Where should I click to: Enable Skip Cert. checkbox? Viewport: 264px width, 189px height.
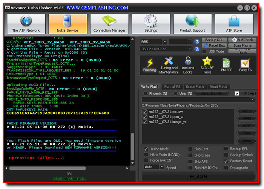(x=190, y=149)
